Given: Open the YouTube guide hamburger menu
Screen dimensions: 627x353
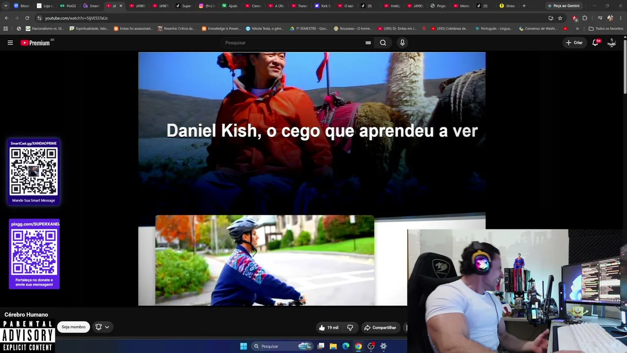Looking at the screenshot, I should click(x=10, y=43).
